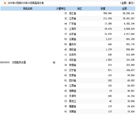Click the 数量 column header
This screenshot has height=116, width=137.
point(103,9)
